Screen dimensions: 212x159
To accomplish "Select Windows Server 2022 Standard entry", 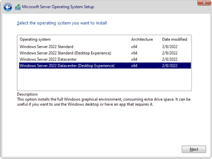I will click(46, 47).
